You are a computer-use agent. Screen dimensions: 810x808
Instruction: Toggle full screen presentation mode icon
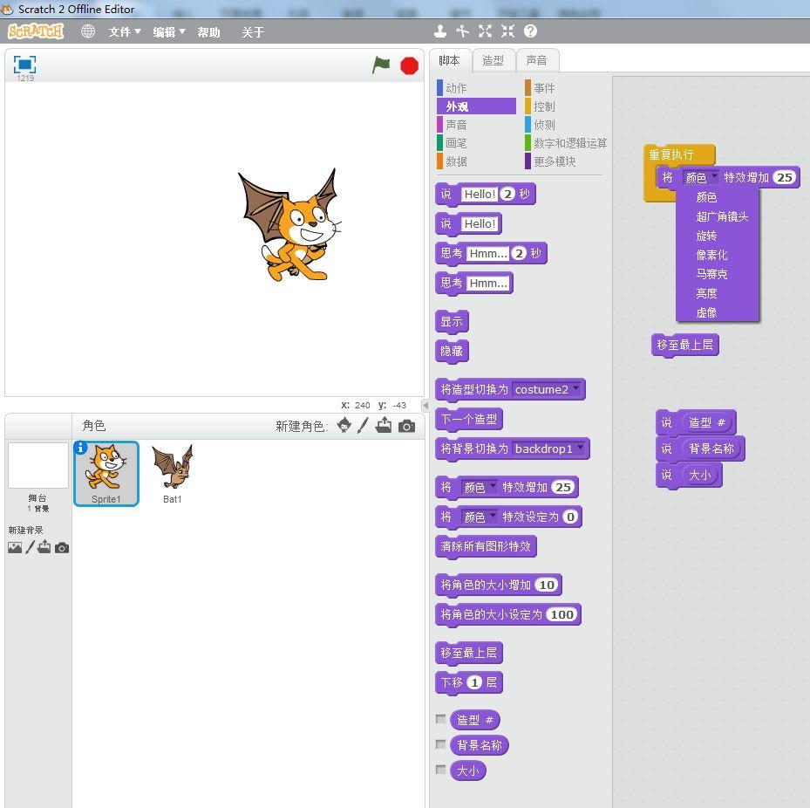click(24, 65)
